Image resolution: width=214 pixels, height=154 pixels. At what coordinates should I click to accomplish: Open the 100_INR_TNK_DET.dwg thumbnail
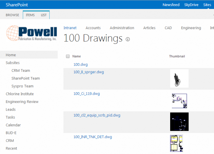point(178,143)
